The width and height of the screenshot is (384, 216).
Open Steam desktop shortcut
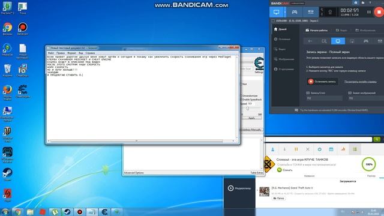[7, 175]
